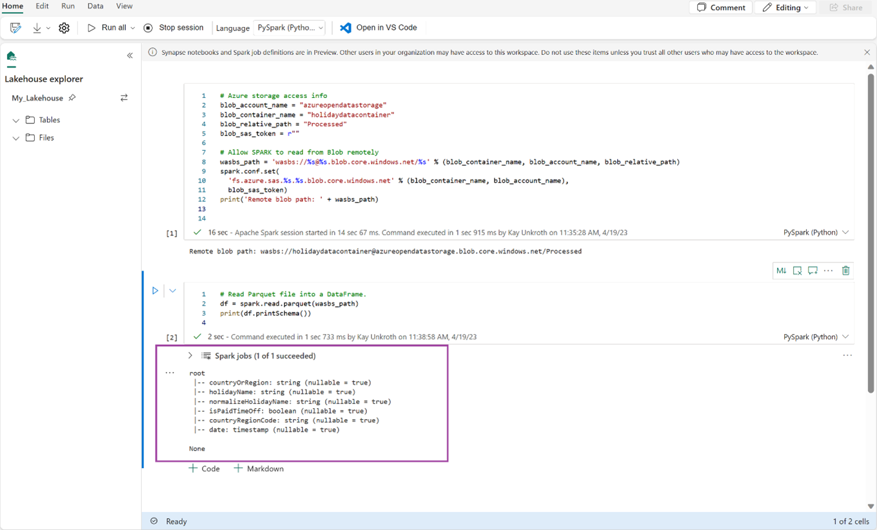Convert cell to Markdown icon
The image size is (877, 530).
click(782, 271)
